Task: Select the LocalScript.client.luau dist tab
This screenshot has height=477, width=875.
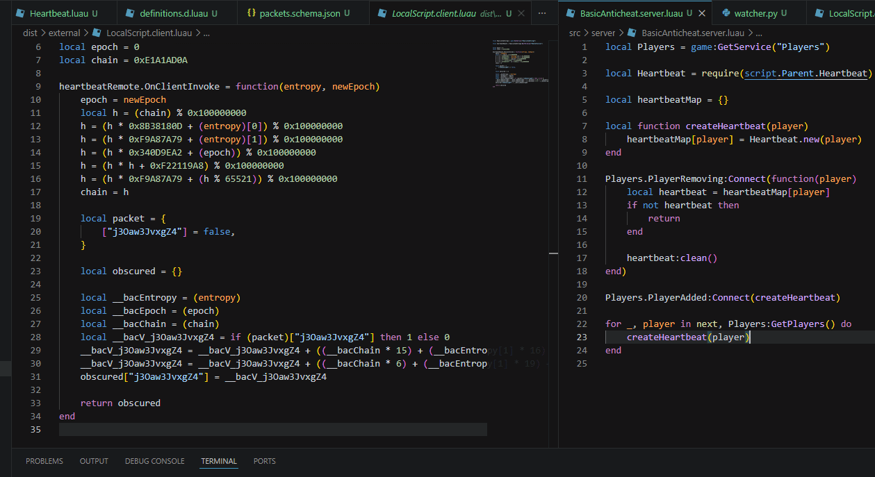Action: coord(449,13)
